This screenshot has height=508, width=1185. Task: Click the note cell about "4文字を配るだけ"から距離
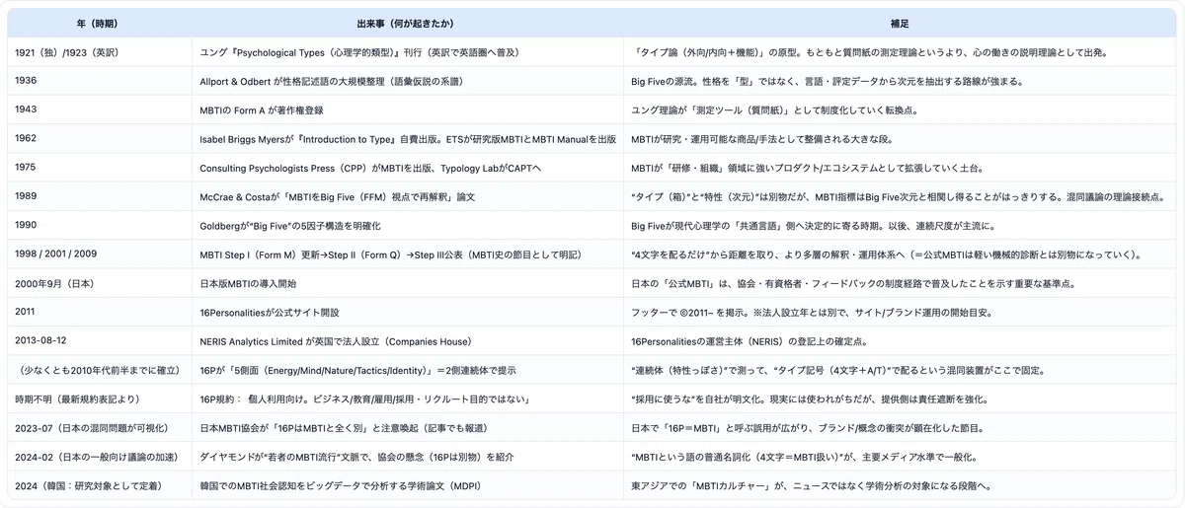click(x=900, y=254)
